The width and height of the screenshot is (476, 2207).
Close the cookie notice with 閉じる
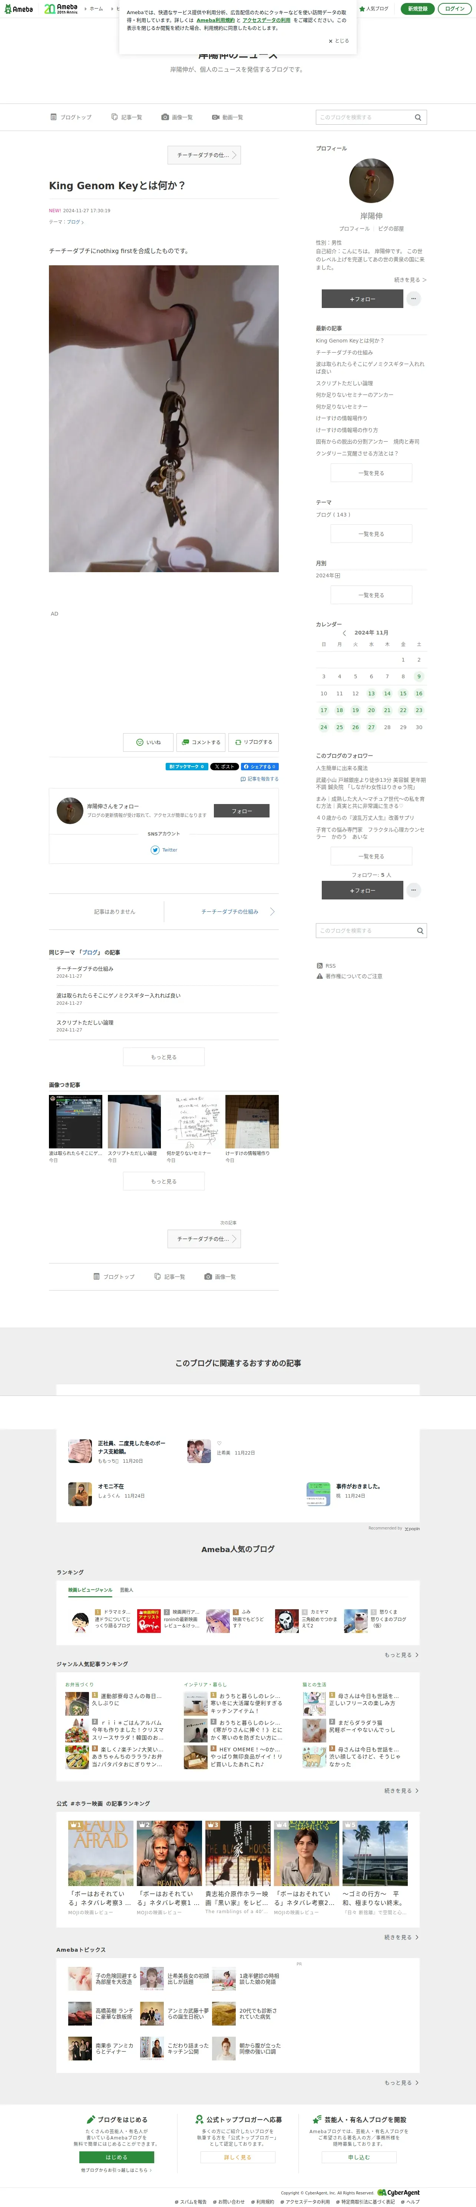pos(339,40)
